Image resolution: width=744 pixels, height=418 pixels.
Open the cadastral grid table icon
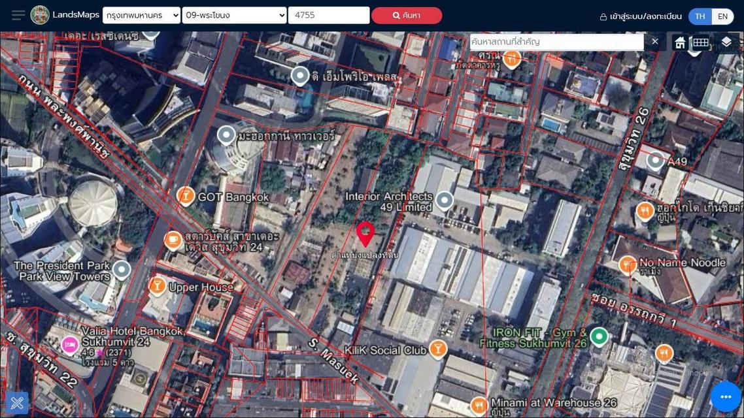tap(702, 42)
